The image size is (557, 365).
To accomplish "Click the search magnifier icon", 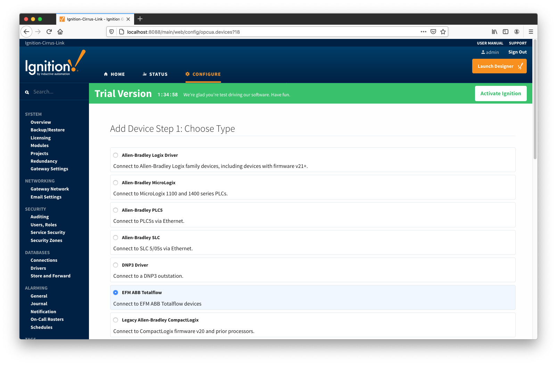I will (x=27, y=92).
